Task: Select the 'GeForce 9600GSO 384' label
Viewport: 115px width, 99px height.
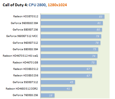Action: pyautogui.click(x=24, y=23)
